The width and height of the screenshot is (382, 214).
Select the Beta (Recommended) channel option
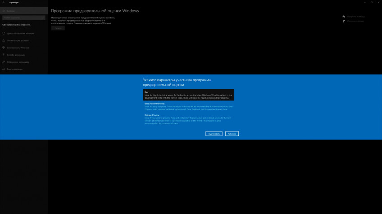[189, 106]
